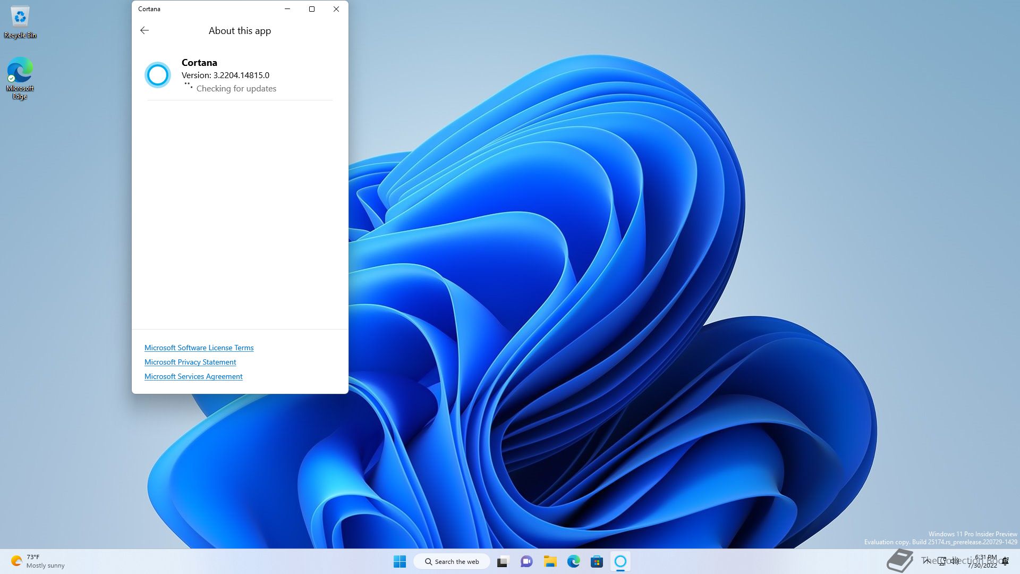Screen dimensions: 1020x574
Task: Select the Version: 3.2204.14815.0 text
Action: coord(225,75)
